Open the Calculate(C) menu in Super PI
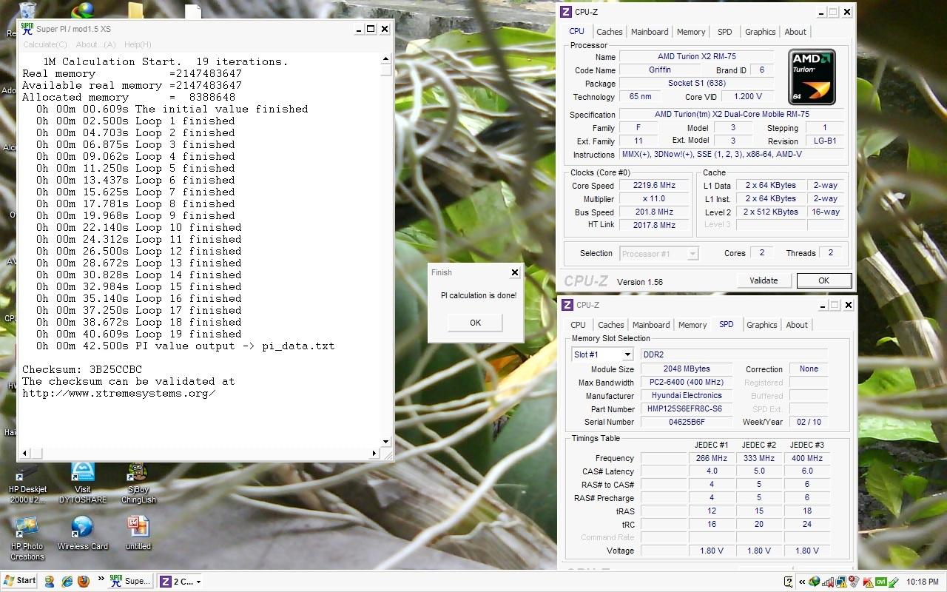Image resolution: width=947 pixels, height=592 pixels. (45, 45)
